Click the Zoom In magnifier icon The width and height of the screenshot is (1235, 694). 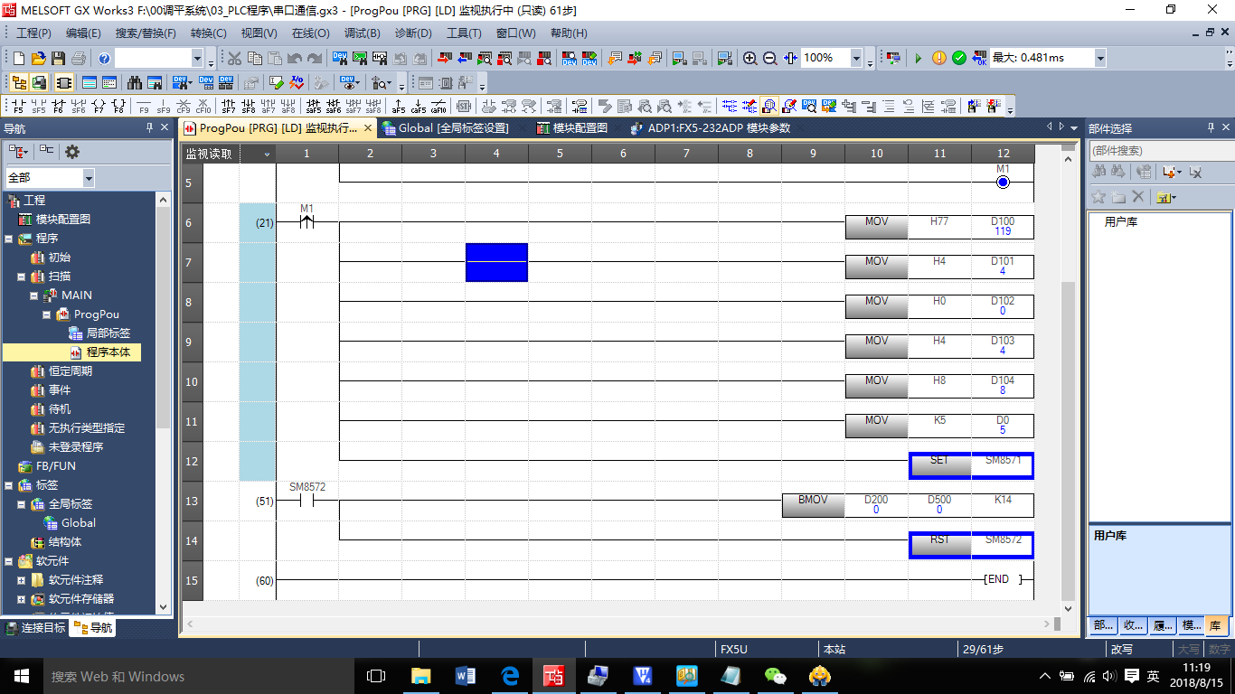click(749, 59)
